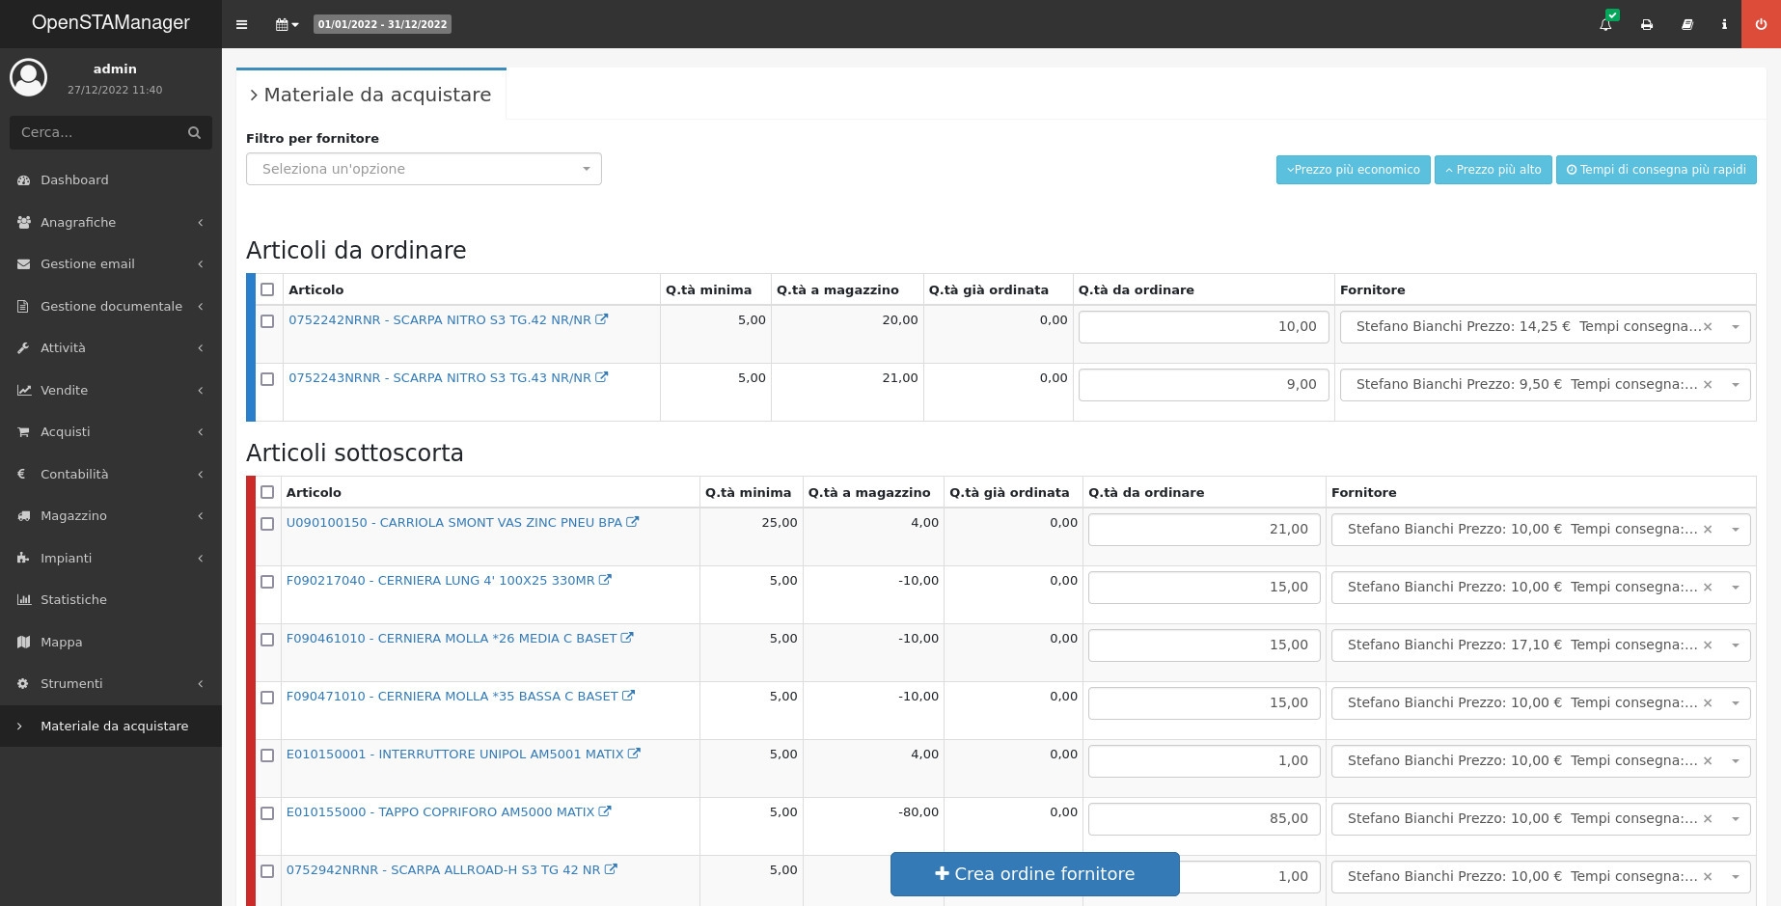The height and width of the screenshot is (906, 1781).
Task: Click the search magnifier icon in sidebar
Action: 194,133
